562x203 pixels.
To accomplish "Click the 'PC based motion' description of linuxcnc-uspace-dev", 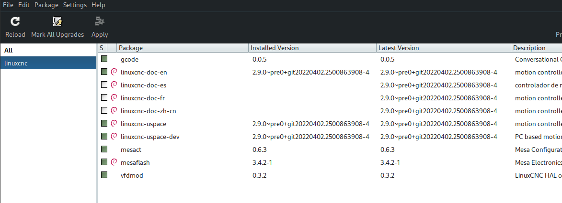I will pos(539,137).
